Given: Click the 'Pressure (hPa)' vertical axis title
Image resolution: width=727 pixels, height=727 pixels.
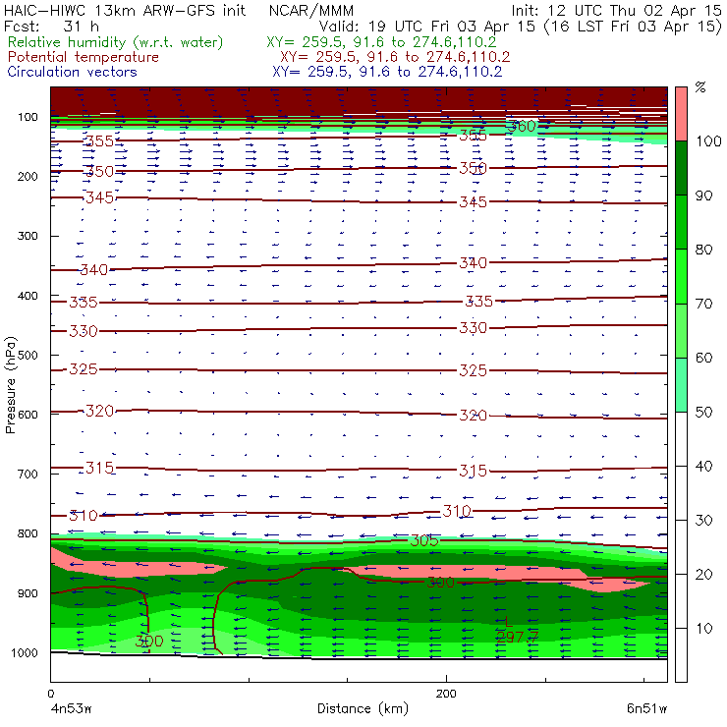Looking at the screenshot, I should tap(11, 385).
